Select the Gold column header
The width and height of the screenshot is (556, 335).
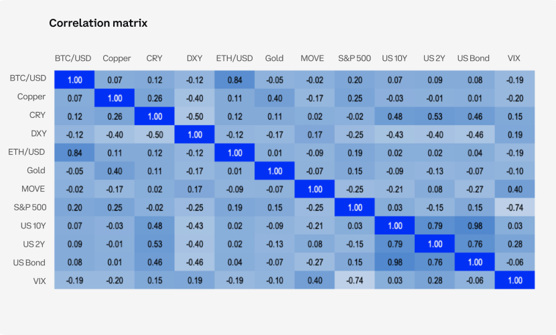[274, 58]
